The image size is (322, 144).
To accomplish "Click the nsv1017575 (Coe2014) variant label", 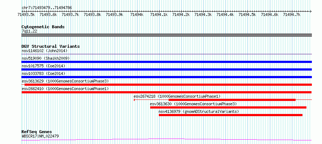I will 43,66.
